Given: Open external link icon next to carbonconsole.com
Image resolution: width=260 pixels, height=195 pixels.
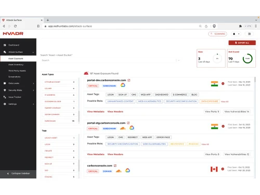Looking at the screenshot, I should 115,165.
